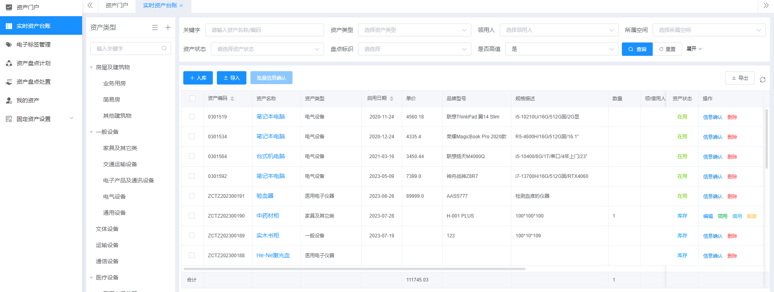This screenshot has width=774, height=292.
Task: Open the 资产类型 filter dropdown
Action: pos(414,30)
